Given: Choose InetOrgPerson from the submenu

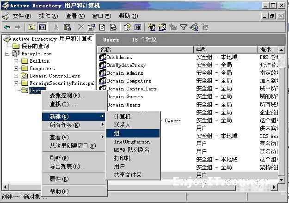Looking at the screenshot, I should 133,142.
